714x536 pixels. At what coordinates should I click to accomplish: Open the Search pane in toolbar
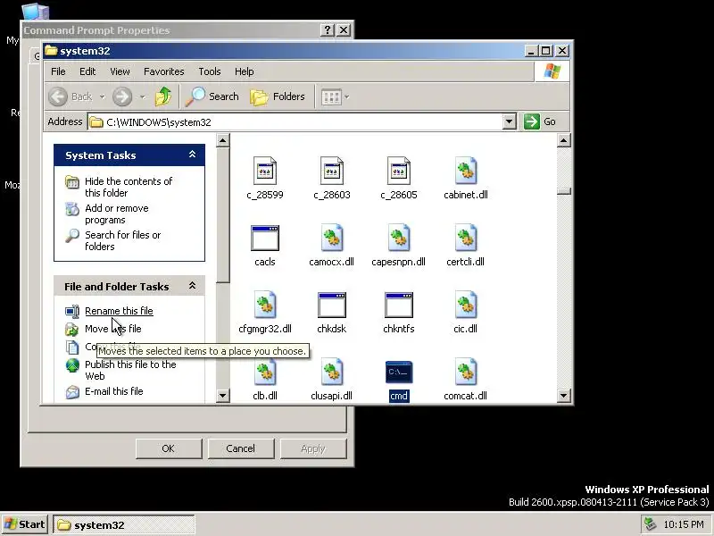[x=212, y=96]
